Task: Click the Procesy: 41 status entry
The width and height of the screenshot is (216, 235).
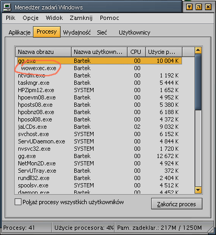Action: click(27, 228)
